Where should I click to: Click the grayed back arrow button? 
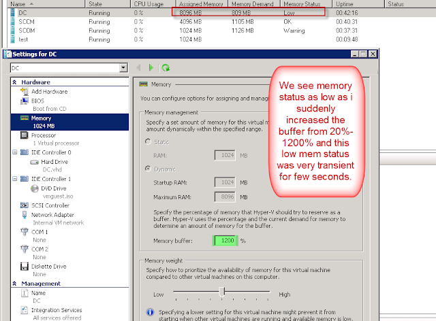[138, 67]
